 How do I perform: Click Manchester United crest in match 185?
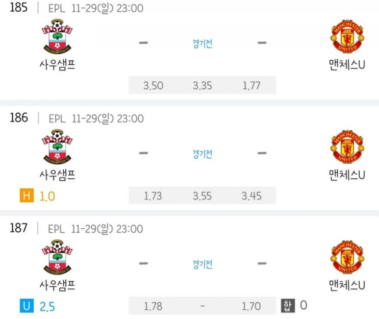pyautogui.click(x=347, y=38)
